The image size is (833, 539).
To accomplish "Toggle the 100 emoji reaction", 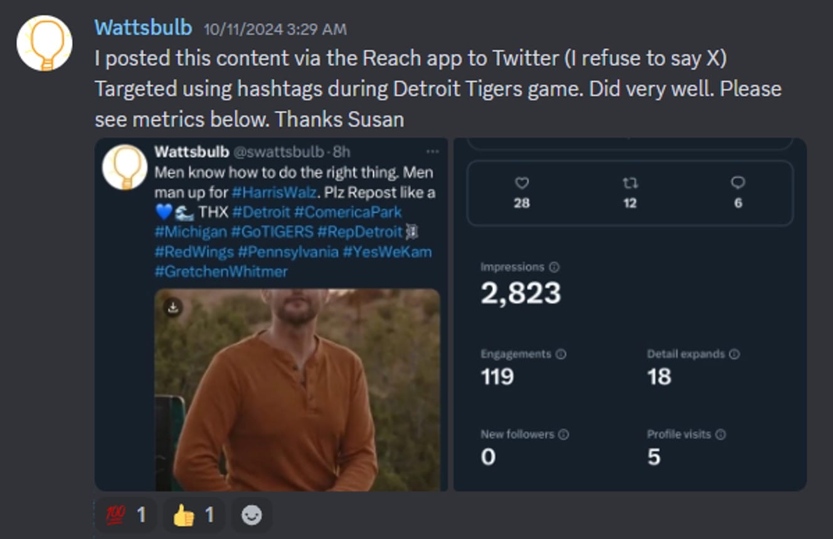I will point(125,515).
